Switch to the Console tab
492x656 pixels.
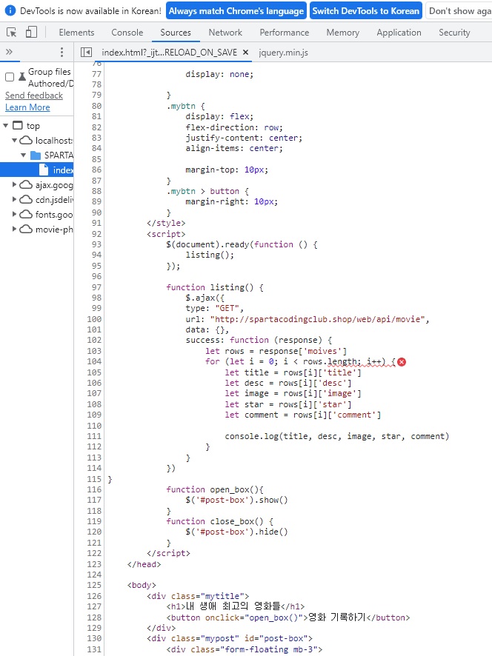coord(127,33)
